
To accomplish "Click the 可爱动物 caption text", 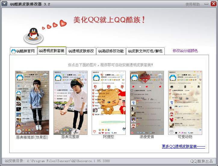I will [185, 137].
